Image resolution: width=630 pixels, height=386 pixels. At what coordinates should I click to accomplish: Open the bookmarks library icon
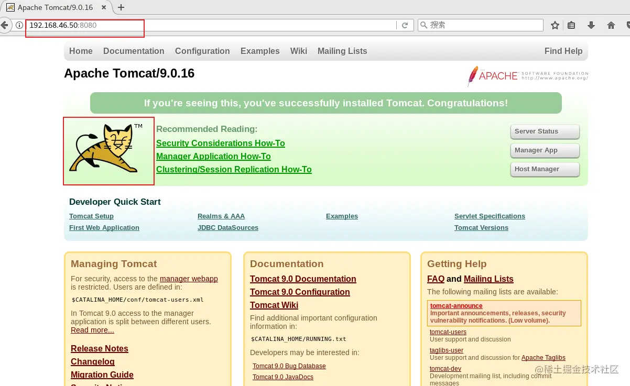(x=571, y=25)
